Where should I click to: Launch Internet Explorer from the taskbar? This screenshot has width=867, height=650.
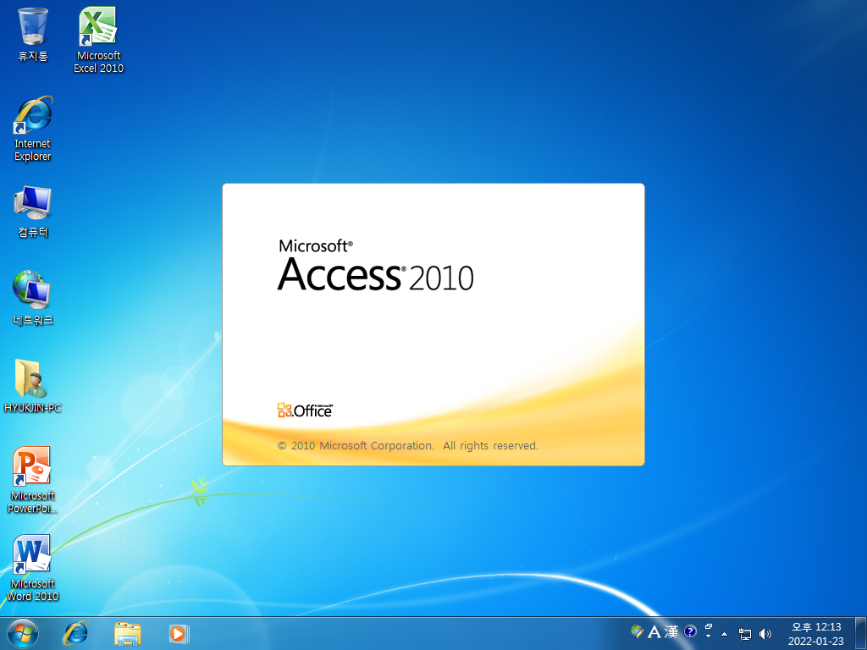pyautogui.click(x=75, y=633)
